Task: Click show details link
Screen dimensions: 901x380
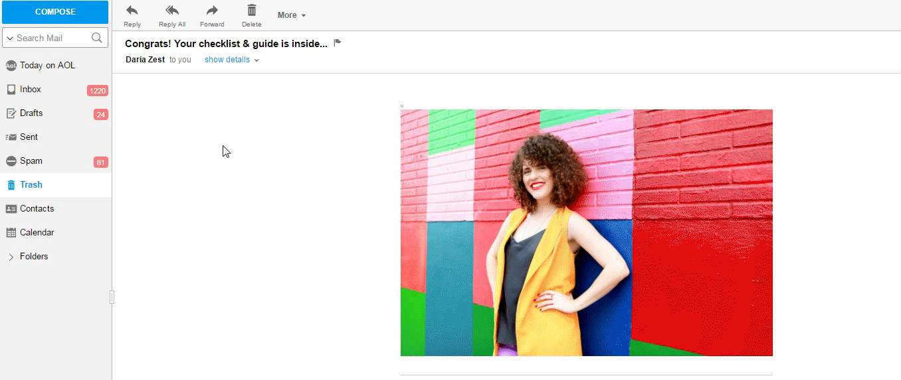Action: point(227,60)
